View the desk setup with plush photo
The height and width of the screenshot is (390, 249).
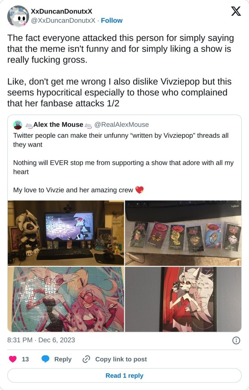tap(66, 233)
